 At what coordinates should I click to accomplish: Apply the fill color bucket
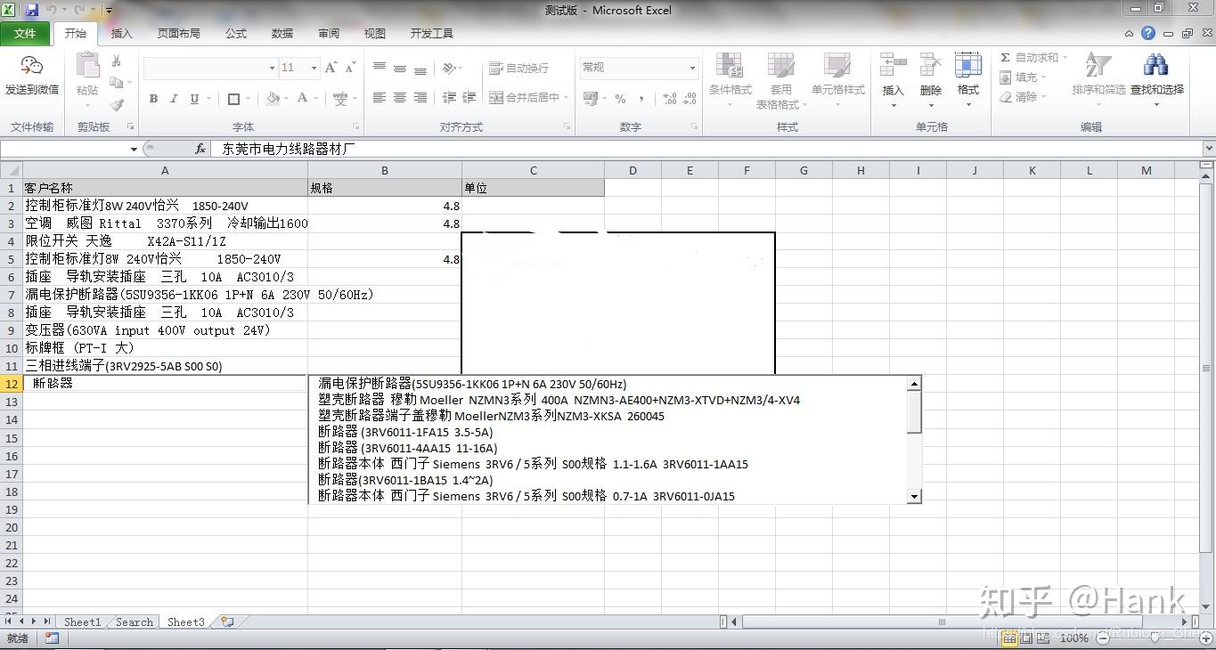273,99
